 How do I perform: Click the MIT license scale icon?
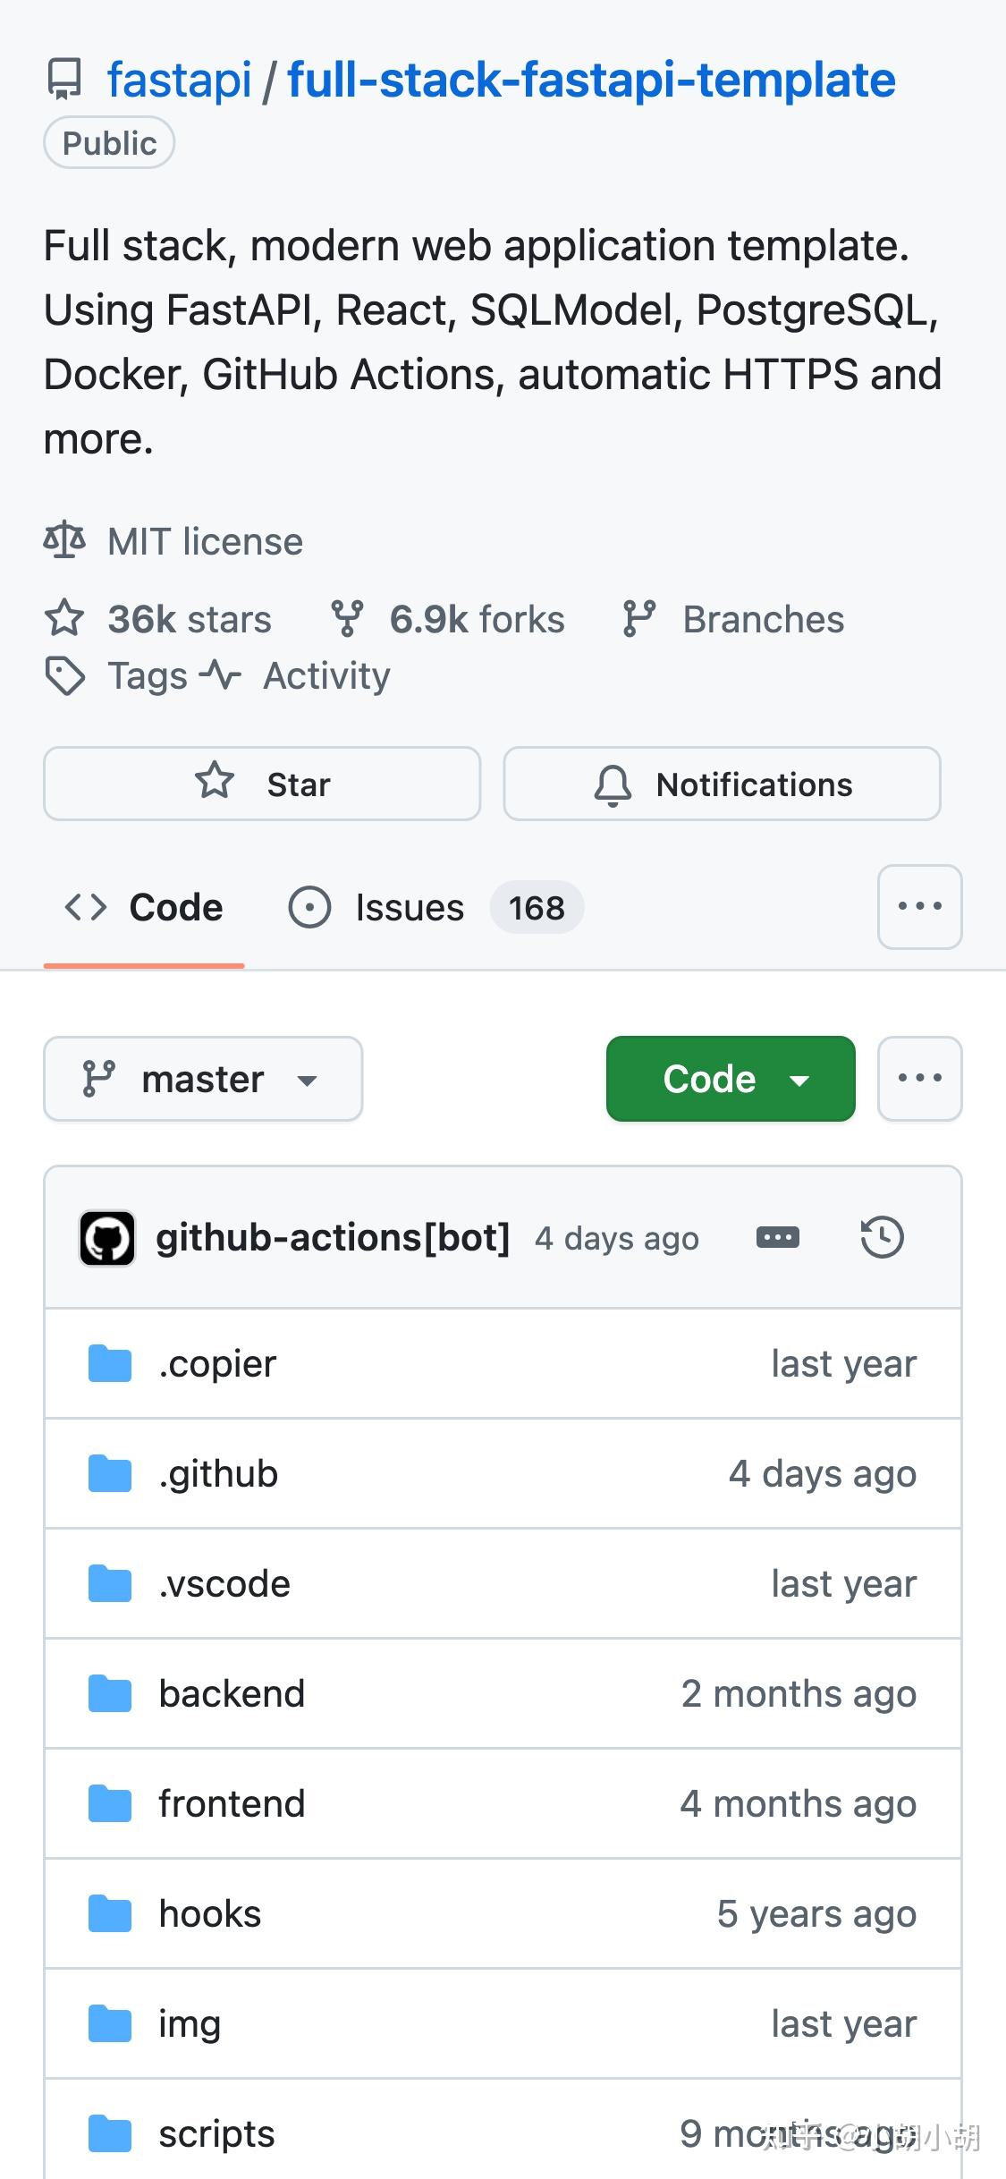tap(64, 541)
